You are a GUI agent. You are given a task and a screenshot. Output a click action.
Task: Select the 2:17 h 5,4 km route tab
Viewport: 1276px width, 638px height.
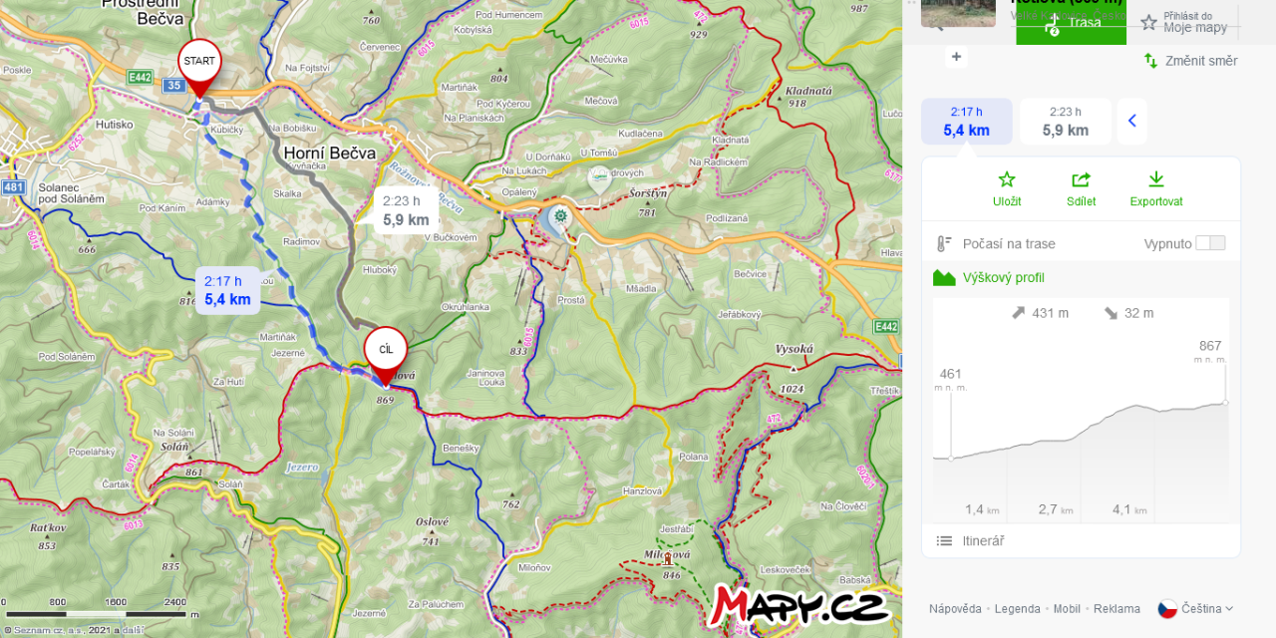[967, 121]
